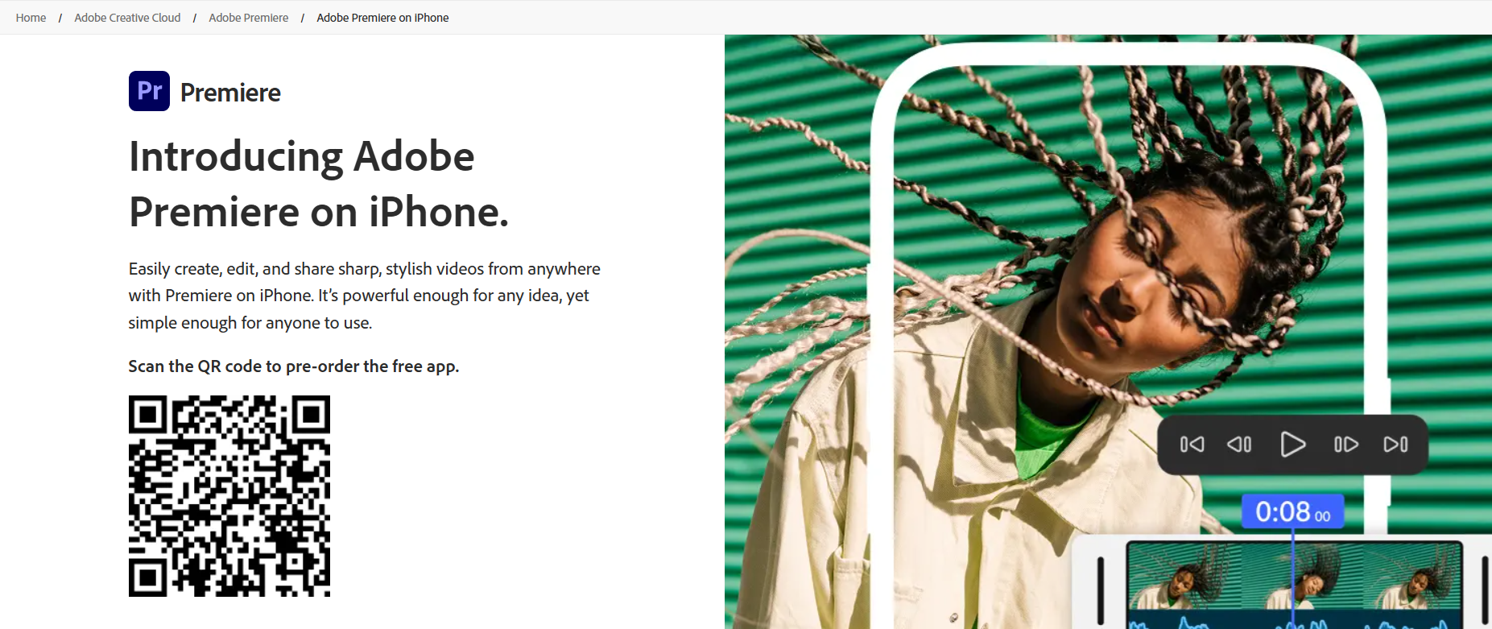The image size is (1492, 629).
Task: Click the Premiere Pr logo icon
Action: tap(149, 91)
